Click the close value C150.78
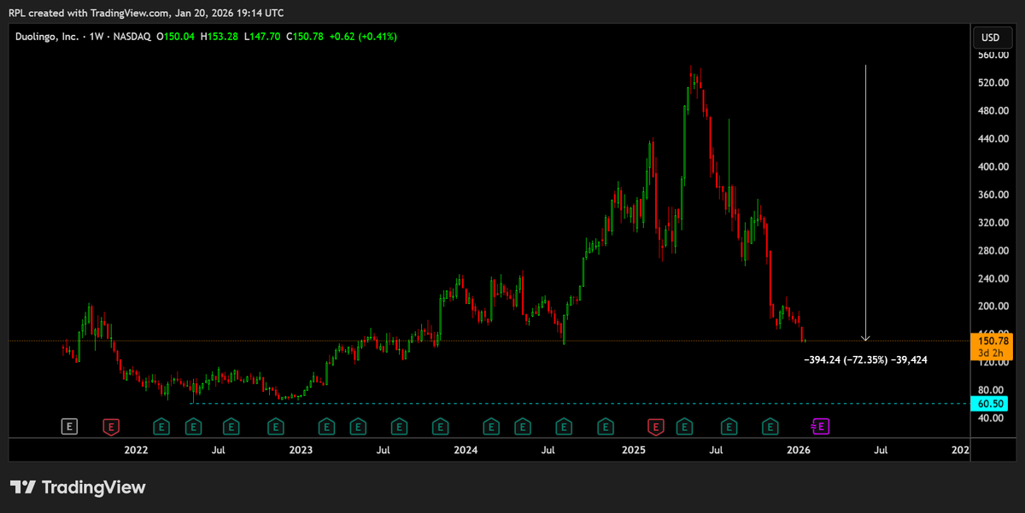1025x513 pixels. coord(304,37)
